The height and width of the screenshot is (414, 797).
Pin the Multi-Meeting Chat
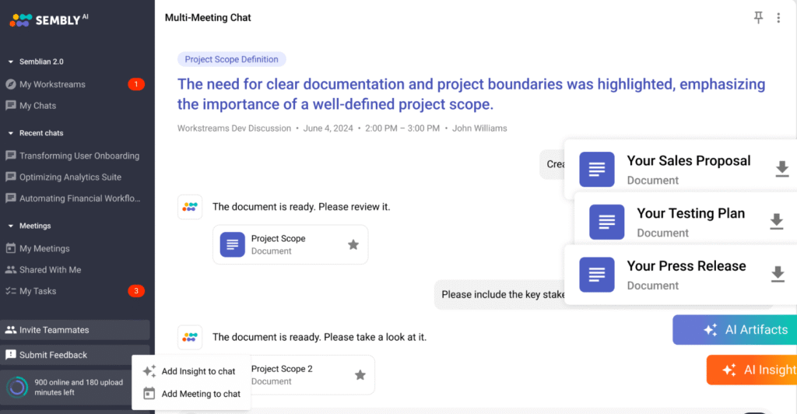758,18
